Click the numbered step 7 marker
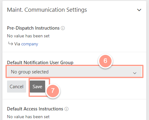The width and height of the screenshot is (149, 120). (x=53, y=91)
